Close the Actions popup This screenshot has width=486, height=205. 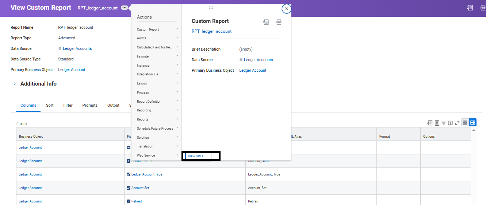tap(287, 9)
